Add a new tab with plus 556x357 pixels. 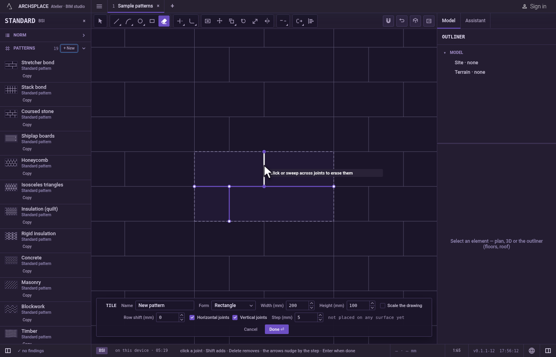(172, 6)
